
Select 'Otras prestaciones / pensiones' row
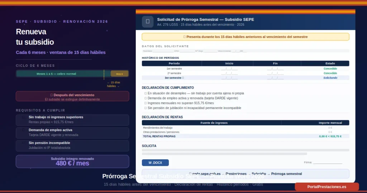point(246,132)
